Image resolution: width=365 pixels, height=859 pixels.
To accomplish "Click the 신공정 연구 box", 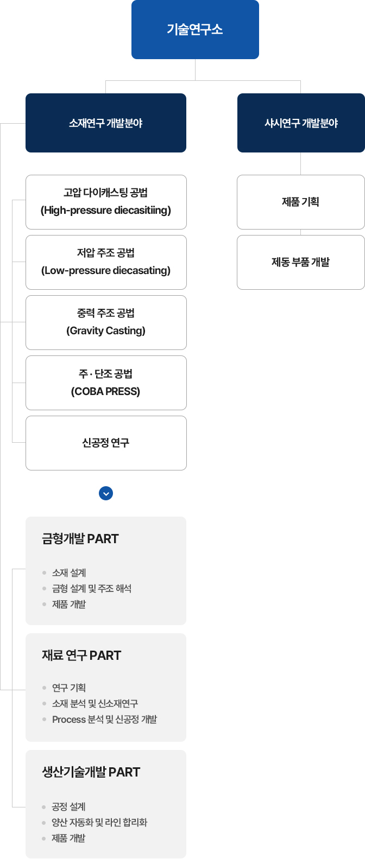I will (106, 443).
